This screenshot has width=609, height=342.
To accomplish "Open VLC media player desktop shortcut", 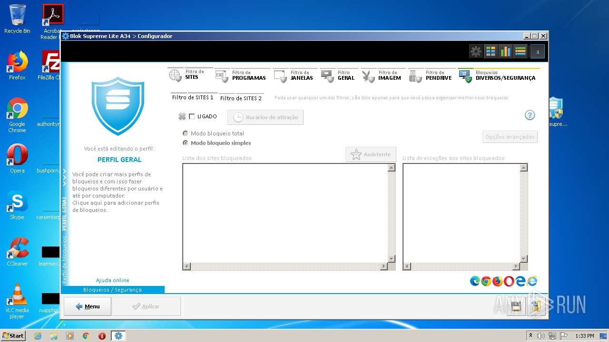I will [17, 301].
